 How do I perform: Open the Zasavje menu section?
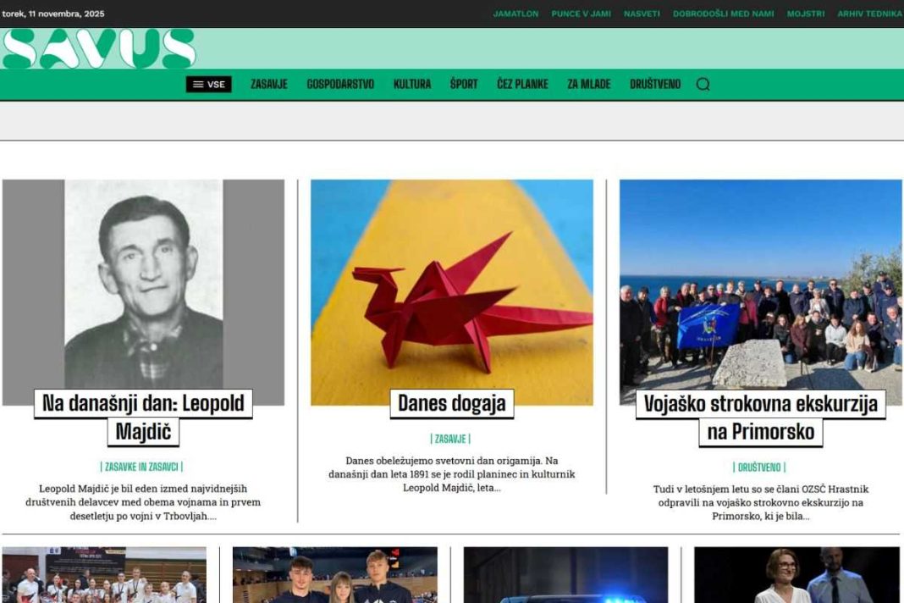point(268,84)
